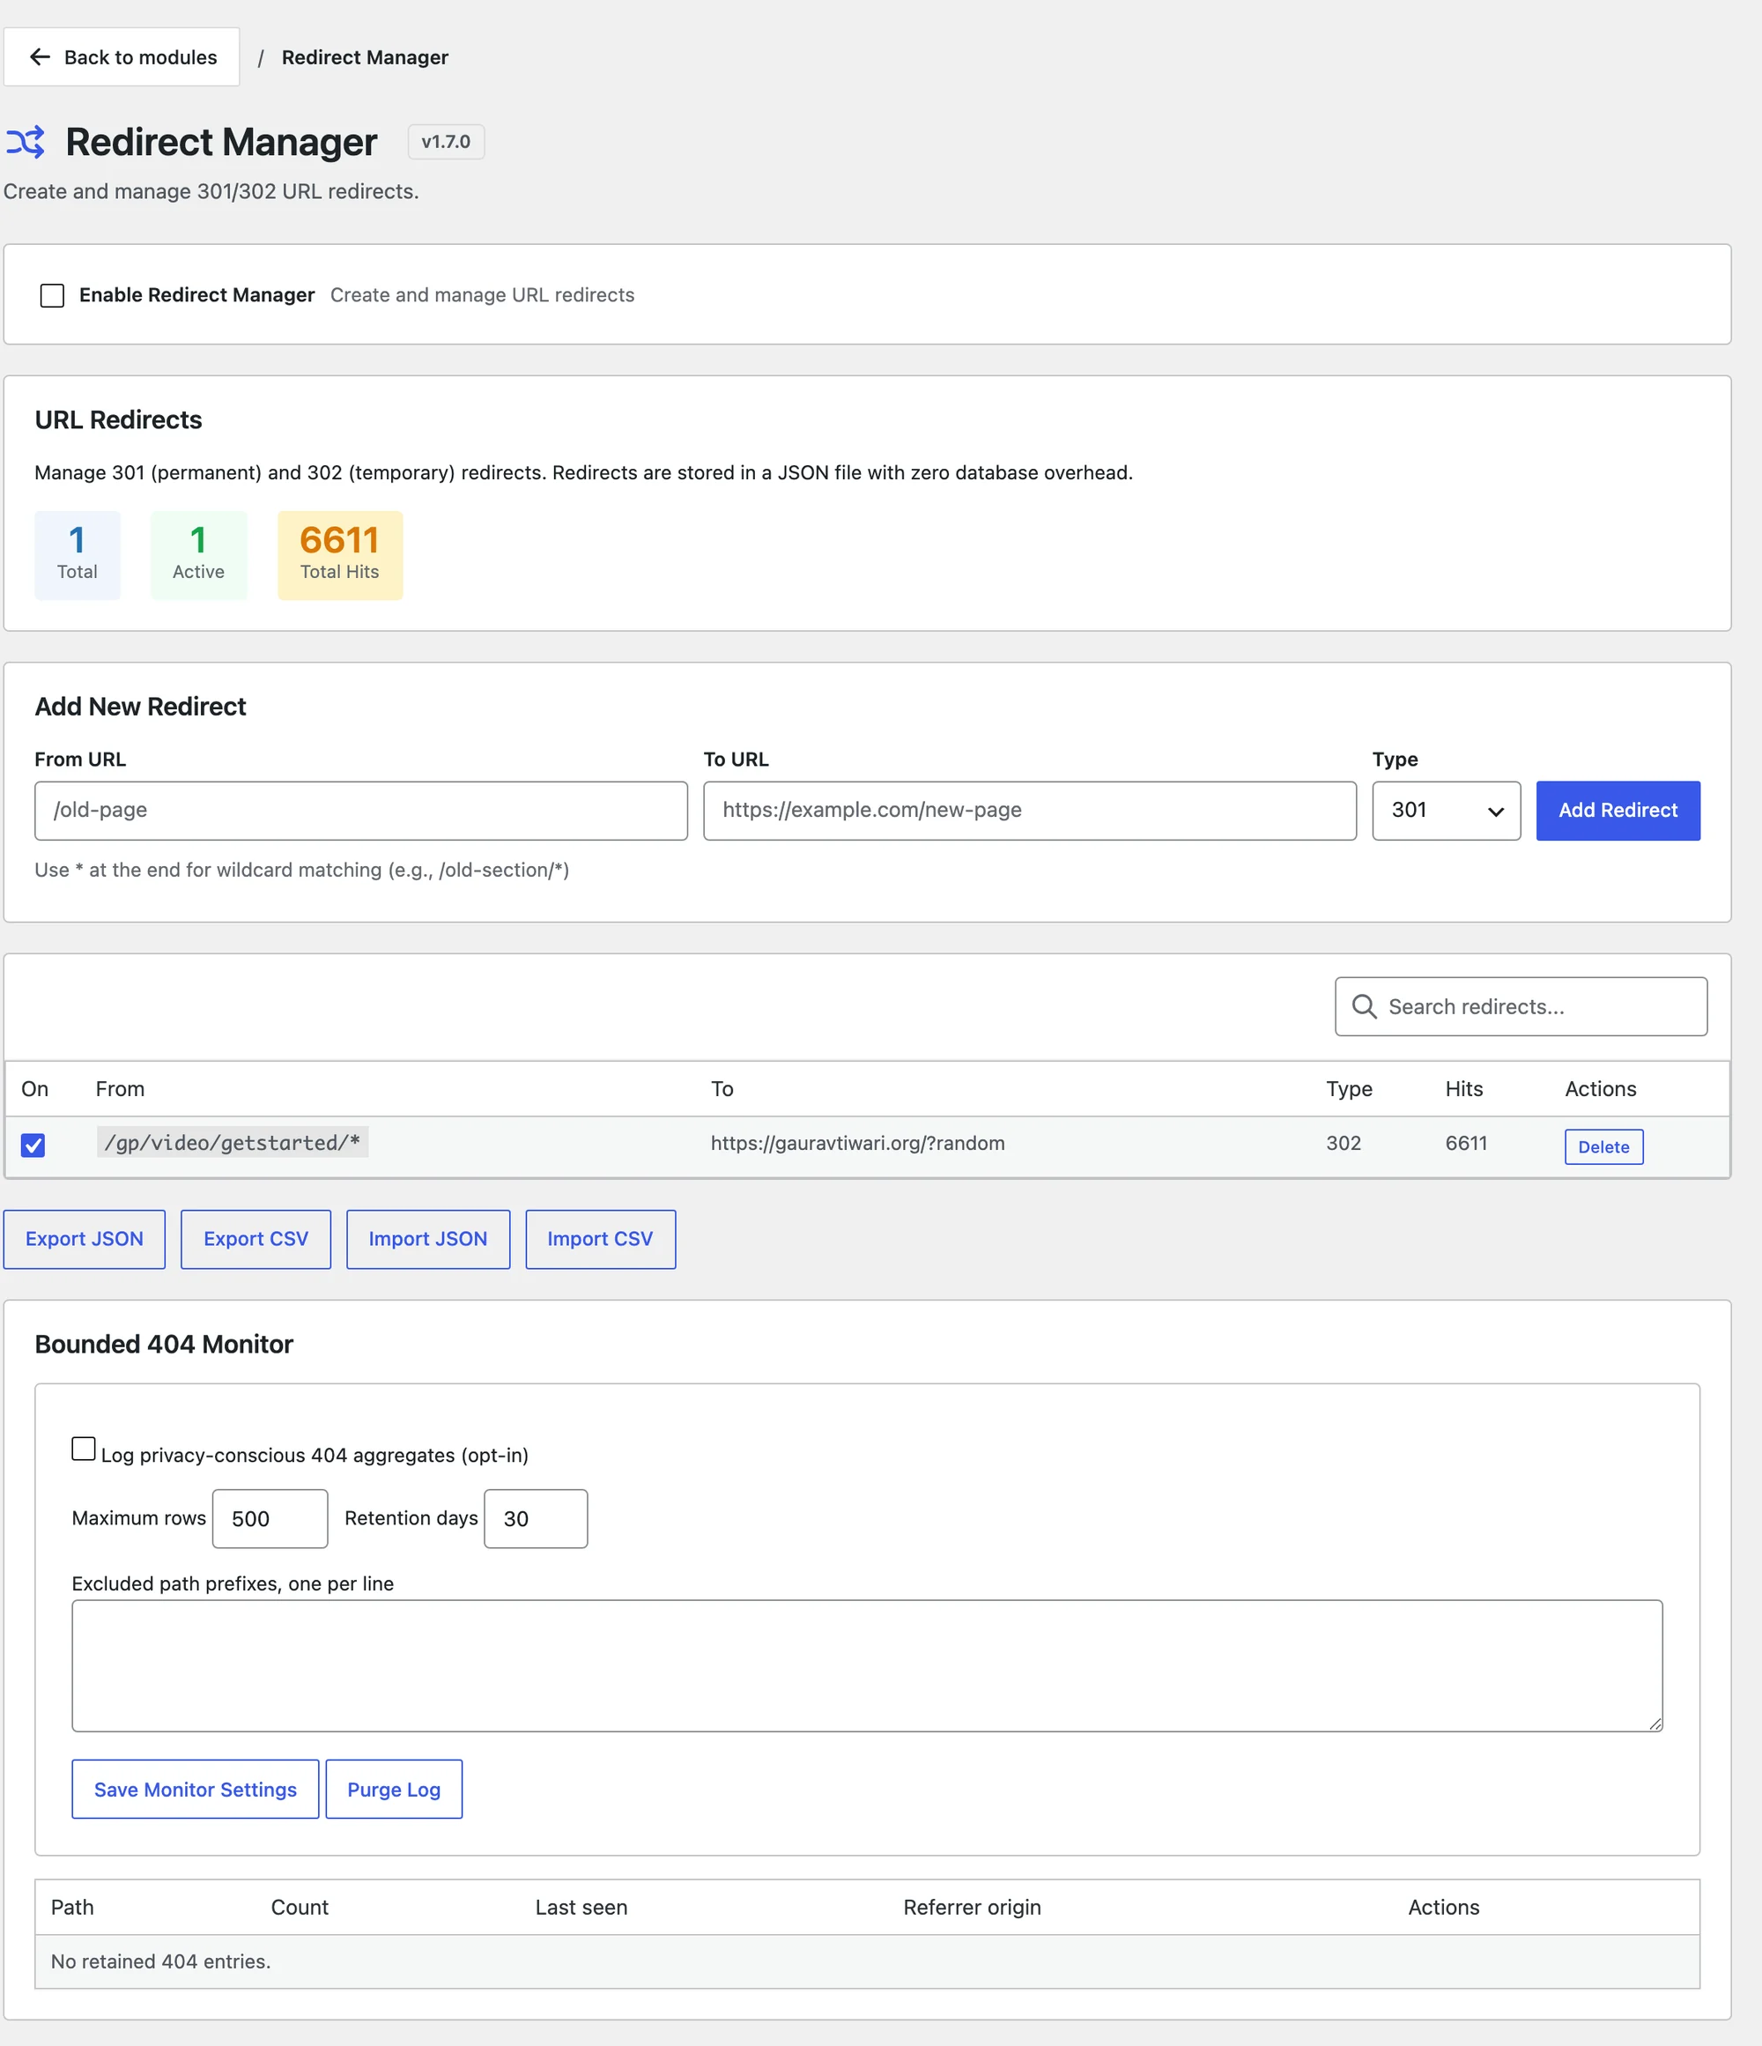Click the Count column header
1762x2046 pixels.
point(300,1908)
